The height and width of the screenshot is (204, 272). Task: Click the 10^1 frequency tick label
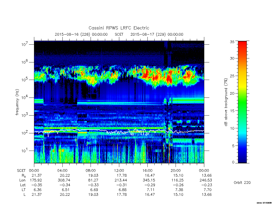(25, 151)
